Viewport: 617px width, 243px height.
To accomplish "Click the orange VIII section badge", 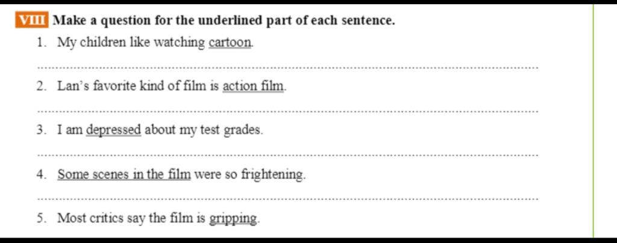I will (x=33, y=20).
